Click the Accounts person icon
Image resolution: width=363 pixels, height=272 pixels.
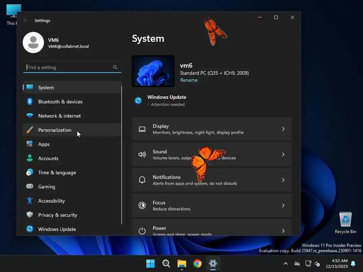pyautogui.click(x=30, y=158)
